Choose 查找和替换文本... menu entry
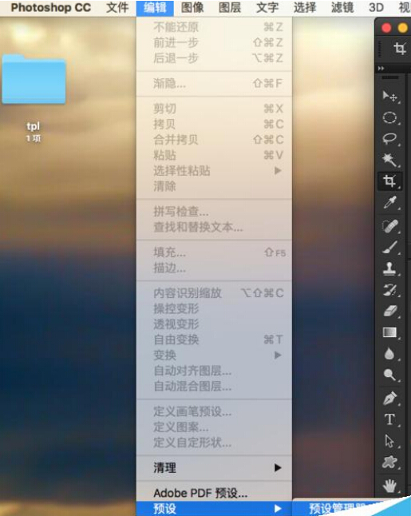Viewport: 411px width, 516px height. point(214,227)
